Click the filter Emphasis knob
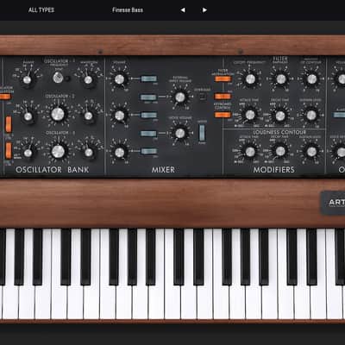 point(280,78)
